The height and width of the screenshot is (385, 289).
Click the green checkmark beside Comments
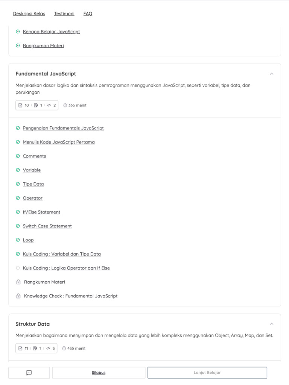coord(18,156)
